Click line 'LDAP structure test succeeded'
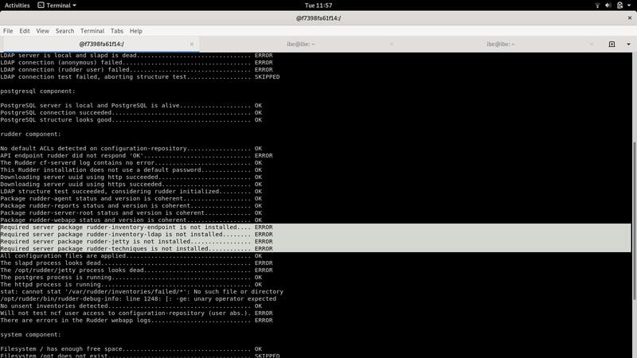The image size is (637, 358). click(x=131, y=191)
